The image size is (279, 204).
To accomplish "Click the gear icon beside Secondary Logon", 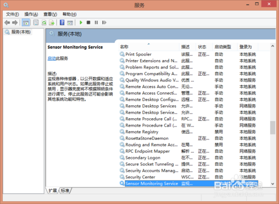I will coord(122,158).
